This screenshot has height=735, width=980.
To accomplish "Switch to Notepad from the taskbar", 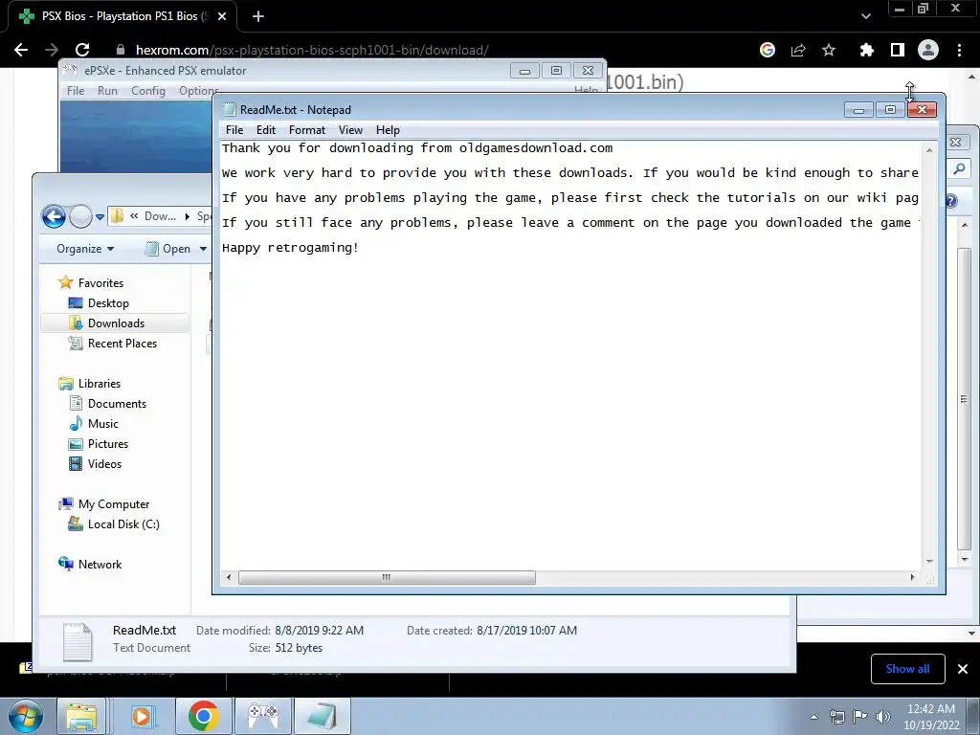I will pyautogui.click(x=322, y=716).
